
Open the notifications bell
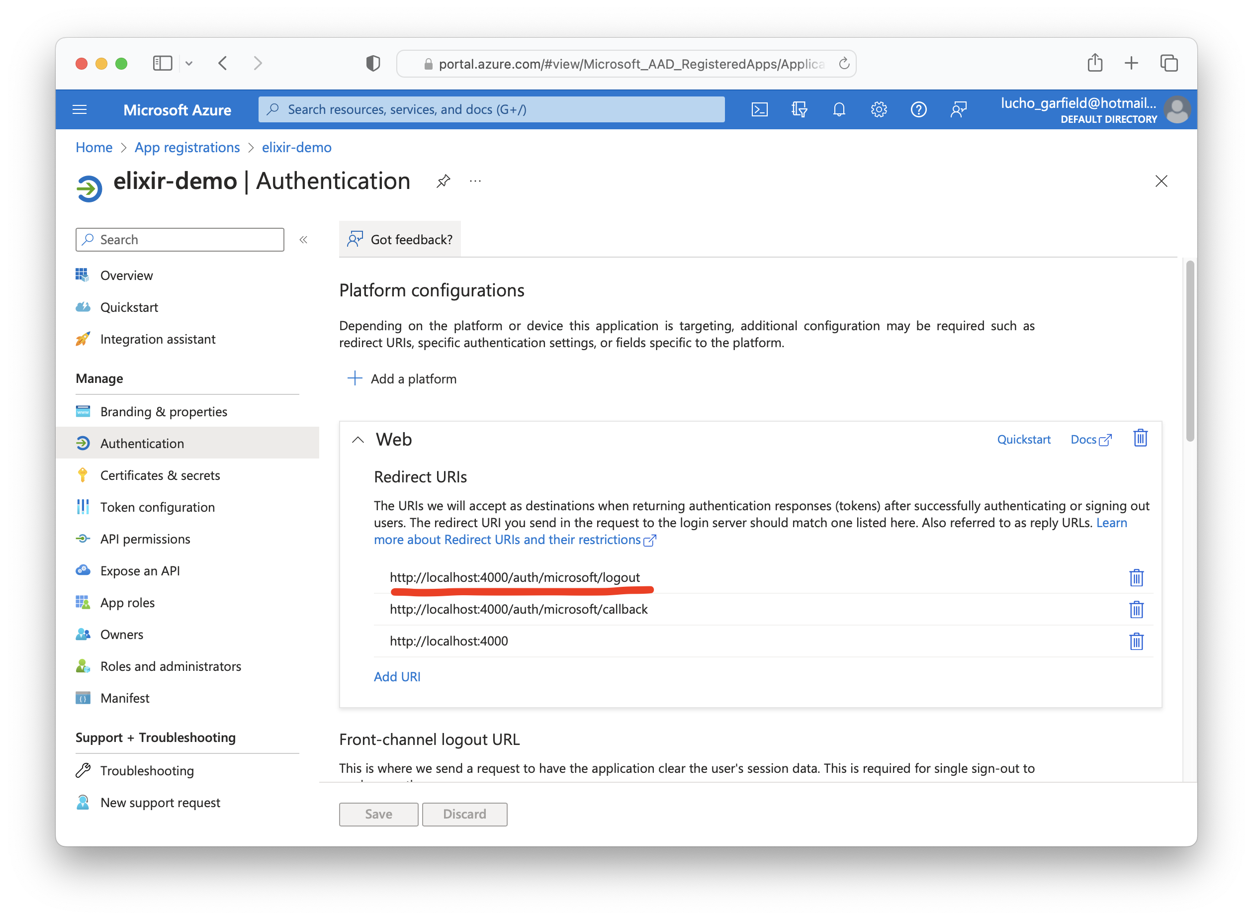click(x=839, y=109)
